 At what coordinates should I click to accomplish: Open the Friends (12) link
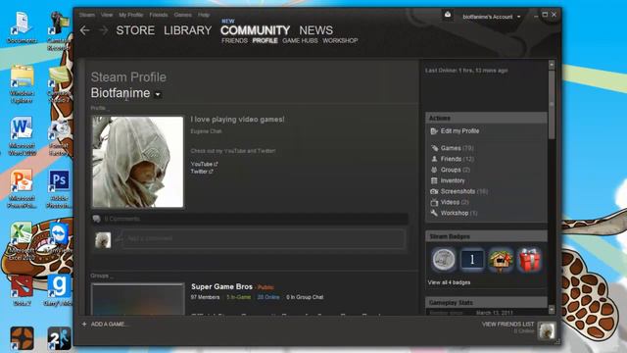[458, 159]
